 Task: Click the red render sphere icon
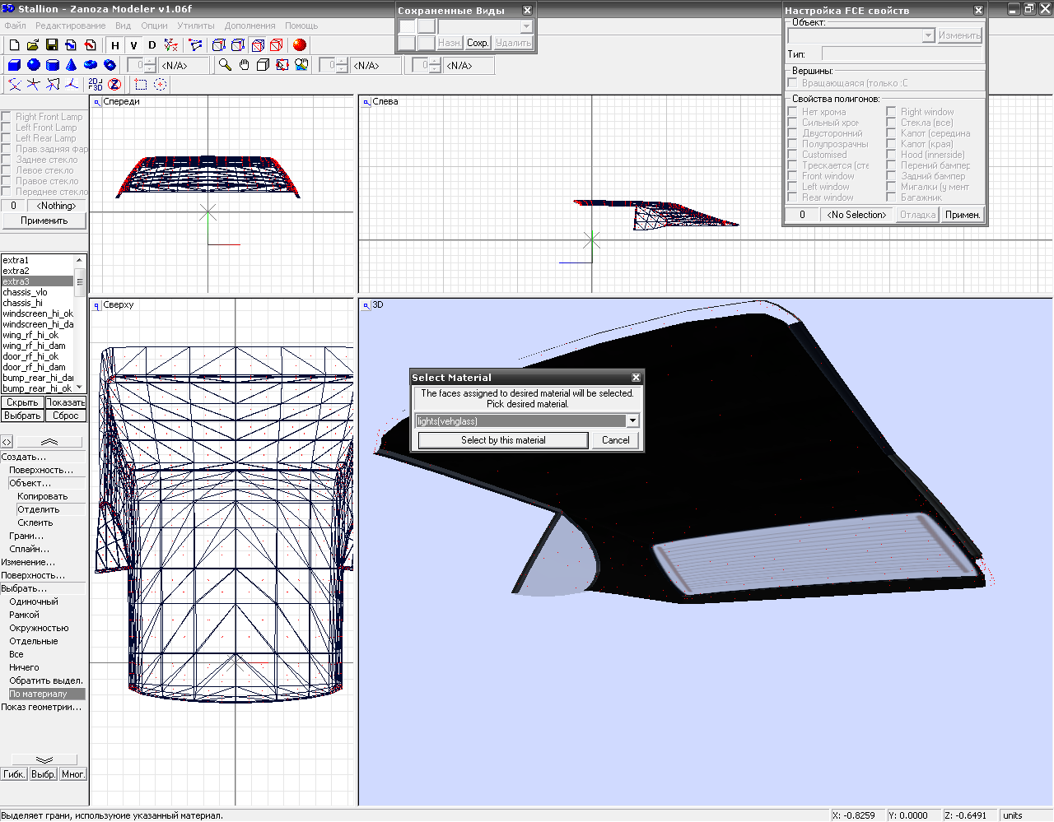(299, 45)
